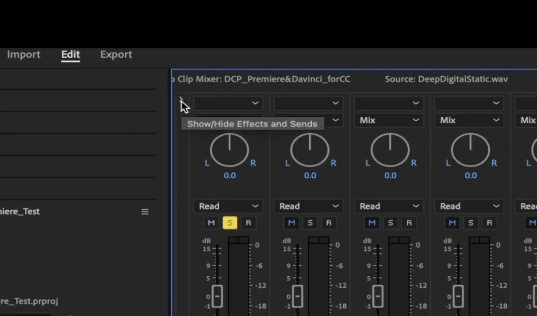Toggle mute on the third track
Image resolution: width=537 pixels, height=316 pixels.
click(371, 223)
